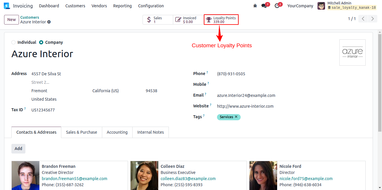Click colleen.diaz83@example.com email link

pos(188,179)
